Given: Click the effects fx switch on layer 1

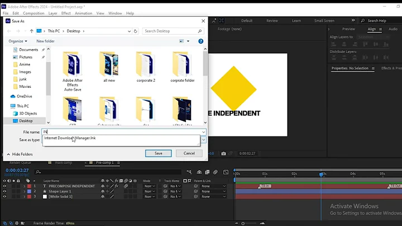Looking at the screenshot, I should pyautogui.click(x=117, y=186).
